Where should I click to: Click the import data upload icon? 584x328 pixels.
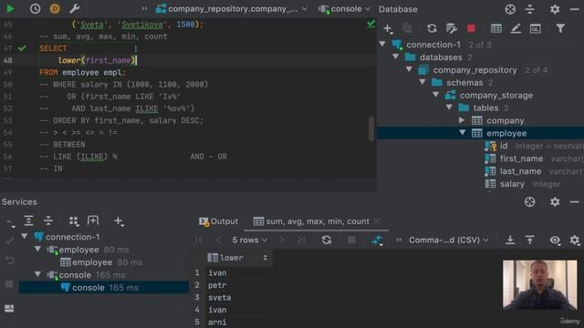tap(529, 240)
